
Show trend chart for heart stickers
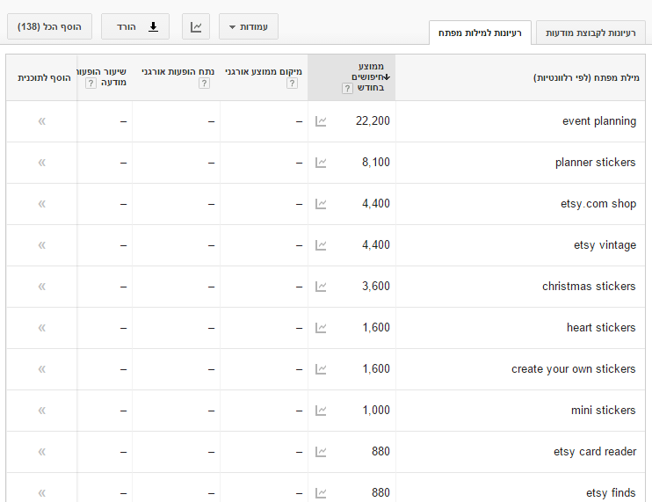coord(321,328)
